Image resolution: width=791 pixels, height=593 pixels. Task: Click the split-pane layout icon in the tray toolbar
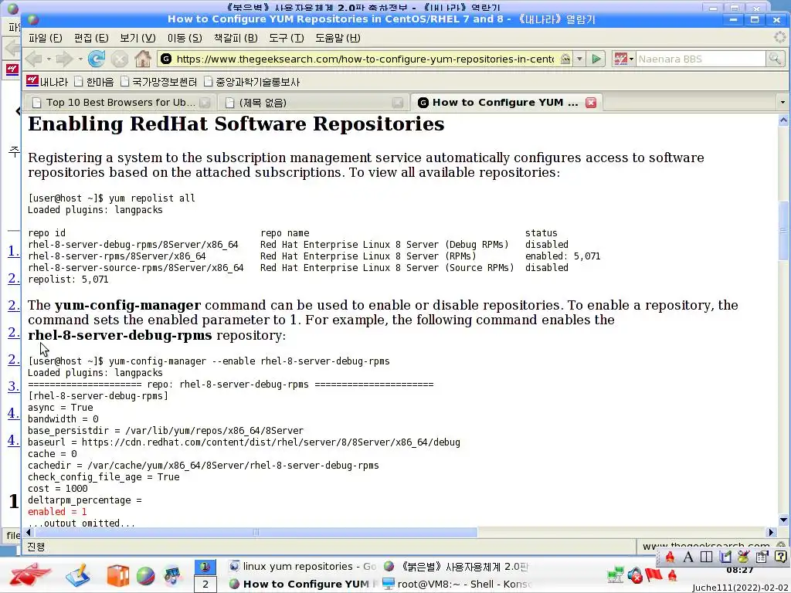coord(706,557)
